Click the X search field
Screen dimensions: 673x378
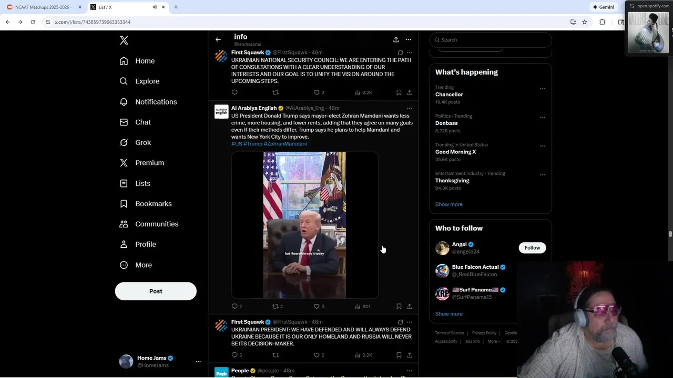click(491, 40)
